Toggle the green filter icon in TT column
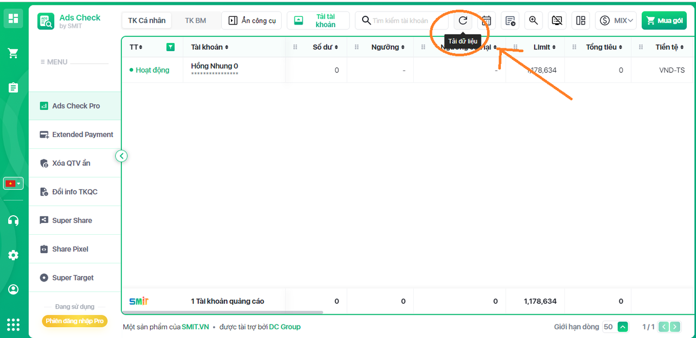This screenshot has height=338, width=696. [171, 47]
